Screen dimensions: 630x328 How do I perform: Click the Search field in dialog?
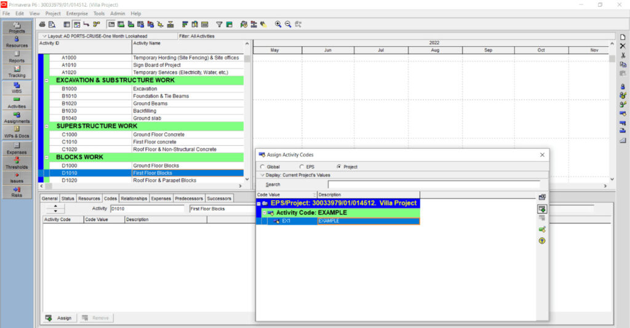coord(434,185)
